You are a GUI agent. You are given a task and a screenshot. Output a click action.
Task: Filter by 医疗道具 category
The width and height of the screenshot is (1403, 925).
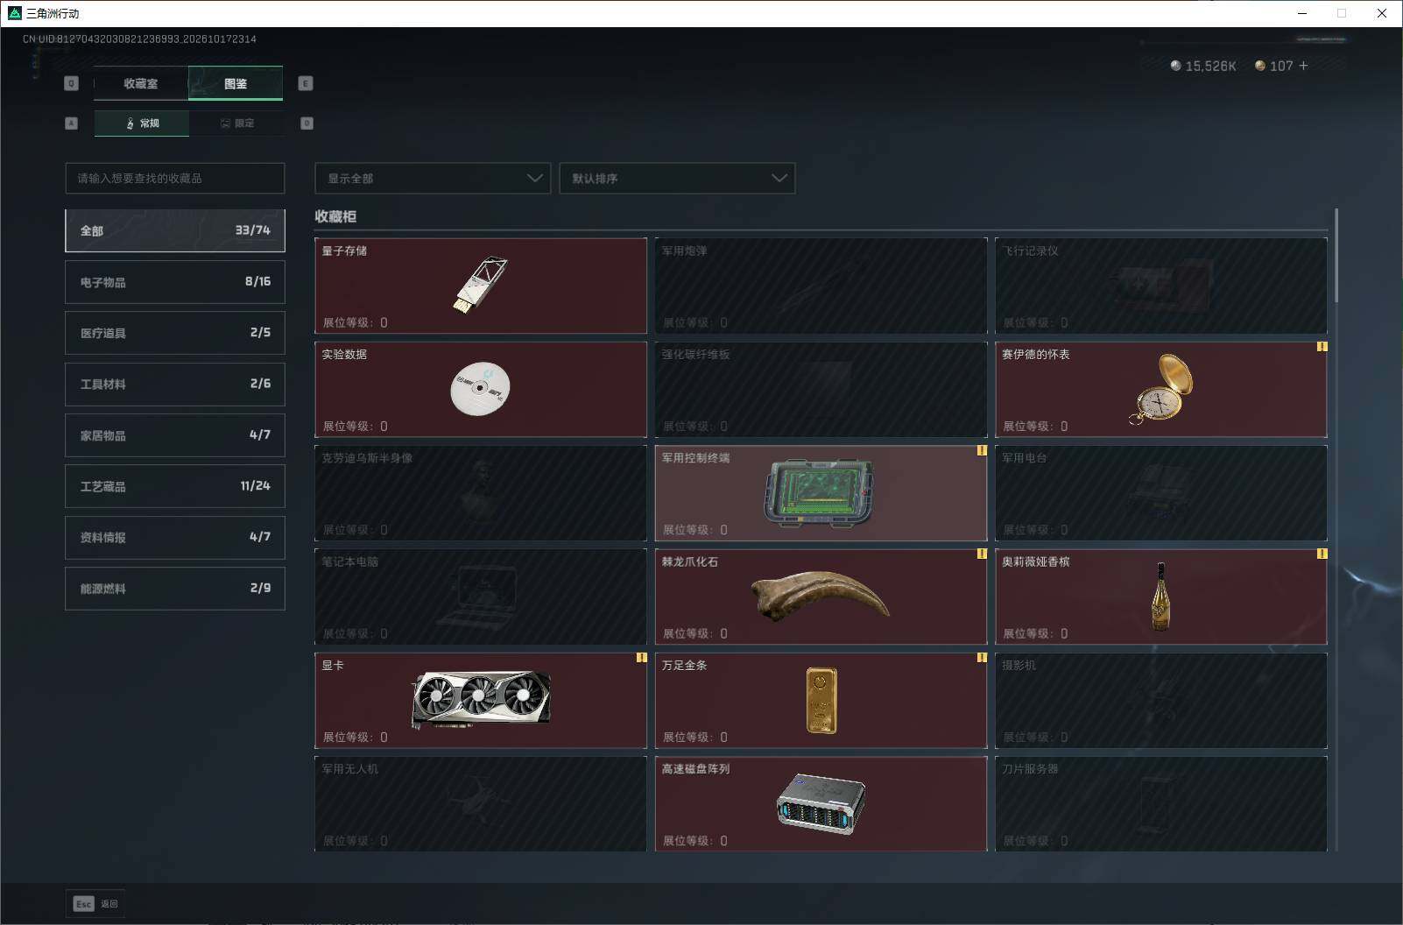point(175,333)
